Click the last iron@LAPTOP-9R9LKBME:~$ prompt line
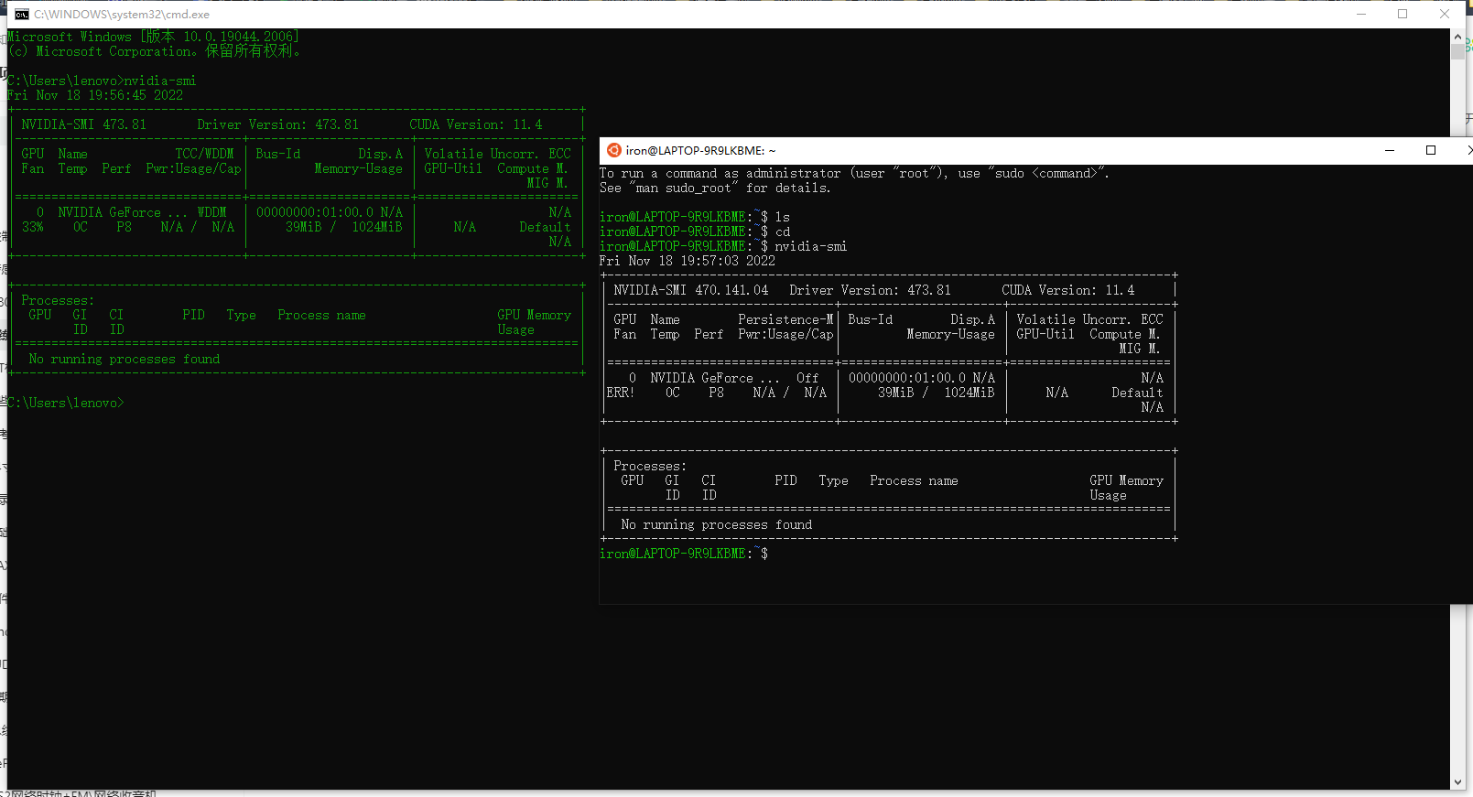The width and height of the screenshot is (1473, 797). (x=684, y=554)
